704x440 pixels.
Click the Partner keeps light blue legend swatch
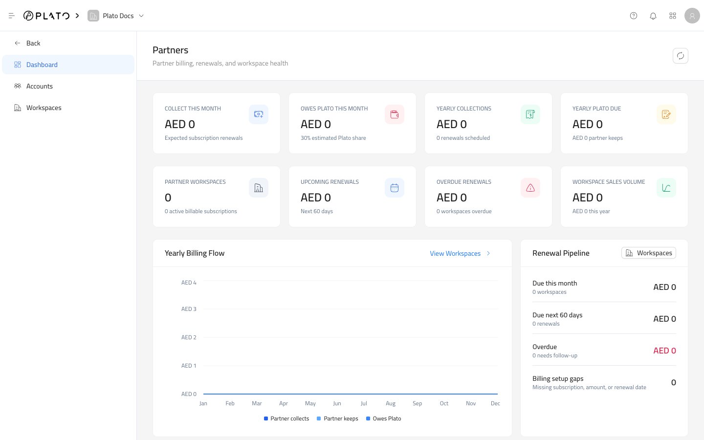[x=319, y=418]
